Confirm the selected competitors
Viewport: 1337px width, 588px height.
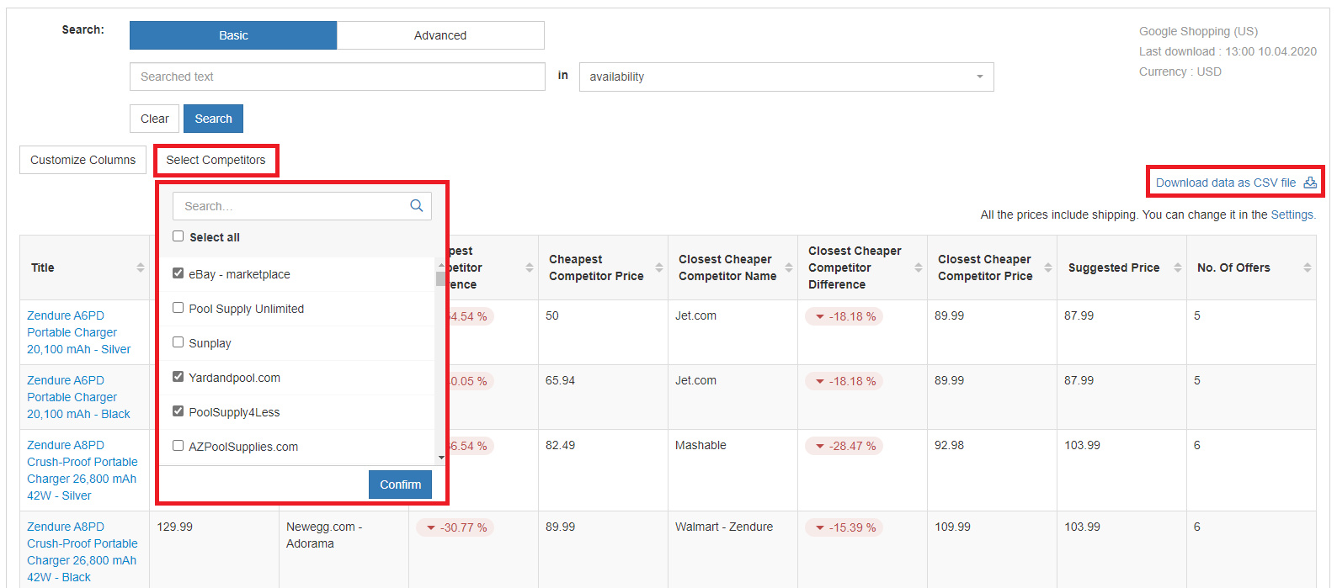[x=400, y=485]
